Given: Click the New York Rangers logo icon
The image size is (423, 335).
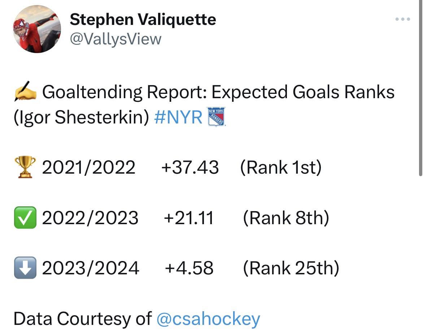Looking at the screenshot, I should [217, 117].
